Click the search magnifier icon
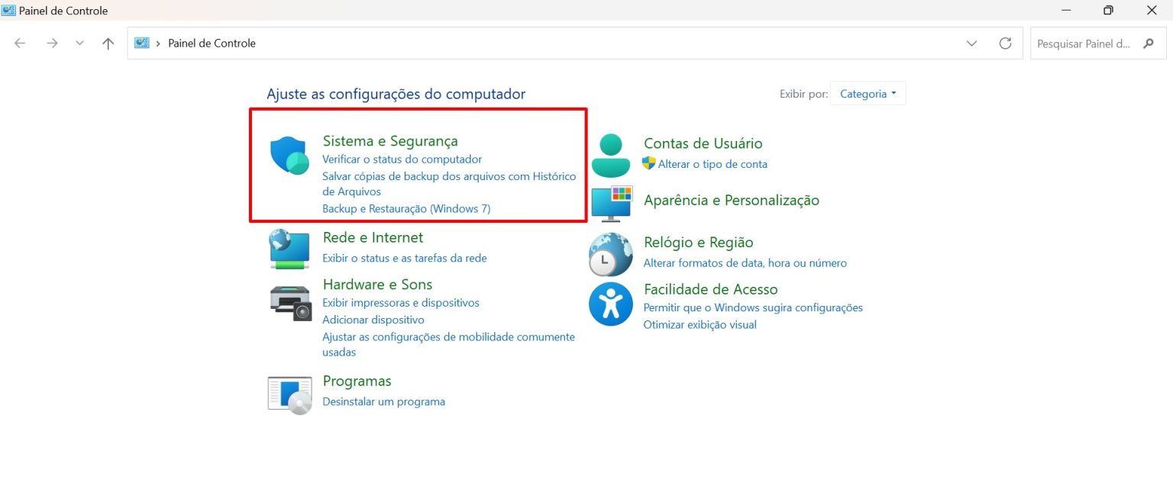The image size is (1173, 489). click(x=1149, y=43)
